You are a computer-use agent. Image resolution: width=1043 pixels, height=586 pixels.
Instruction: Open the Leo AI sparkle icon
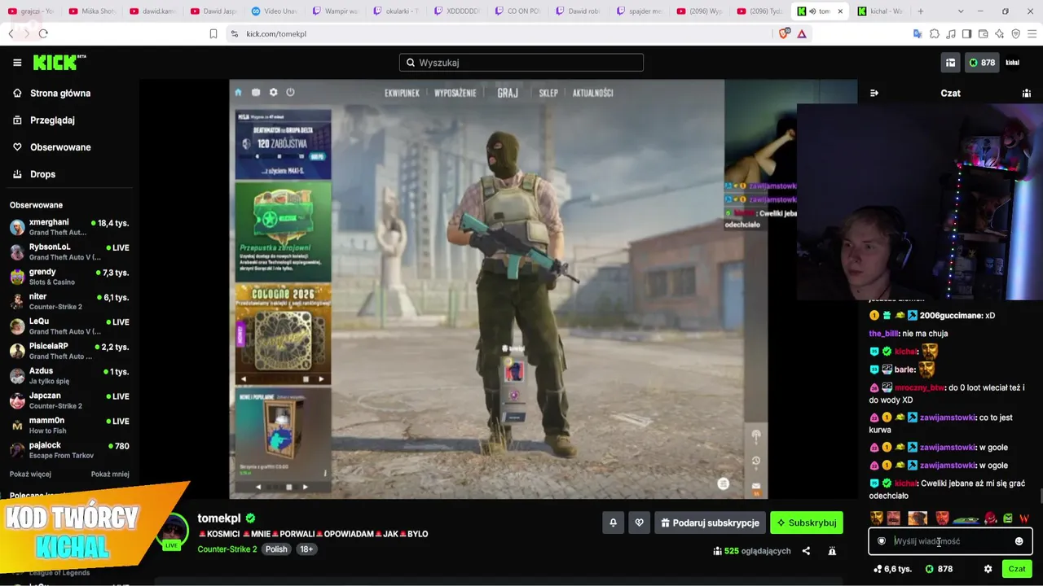click(x=999, y=33)
